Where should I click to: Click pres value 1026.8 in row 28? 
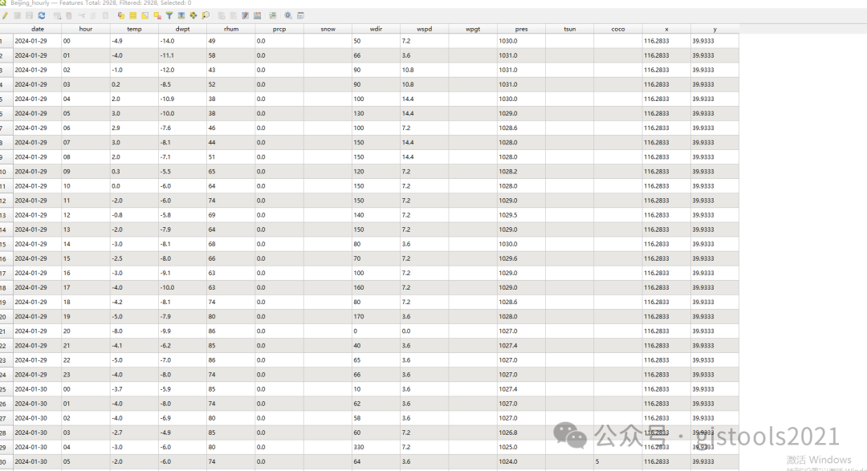coord(508,432)
